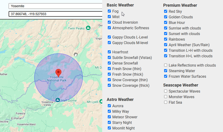Toggle April Weather (Sun/Rain) checkbox
The image size is (223, 132).
click(166, 45)
